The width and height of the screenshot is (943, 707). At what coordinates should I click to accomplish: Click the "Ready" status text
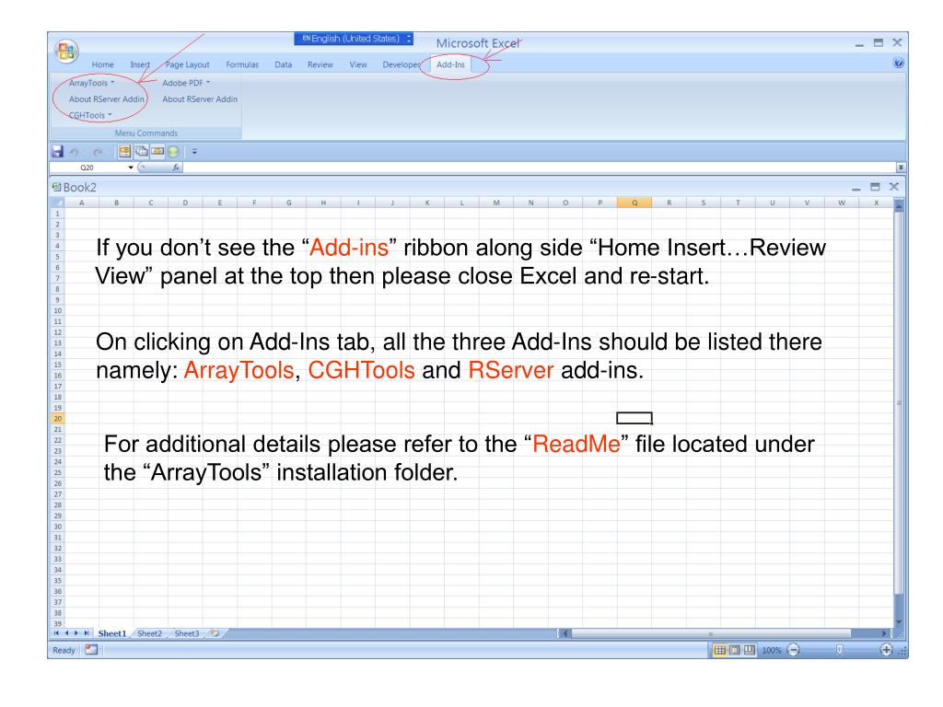[x=64, y=651]
